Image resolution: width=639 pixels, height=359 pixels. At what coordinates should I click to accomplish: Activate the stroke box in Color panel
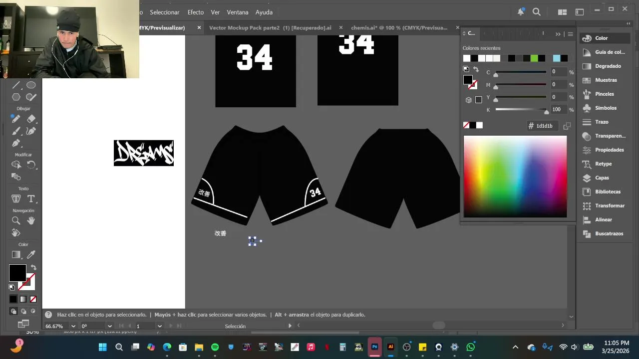[x=473, y=85]
